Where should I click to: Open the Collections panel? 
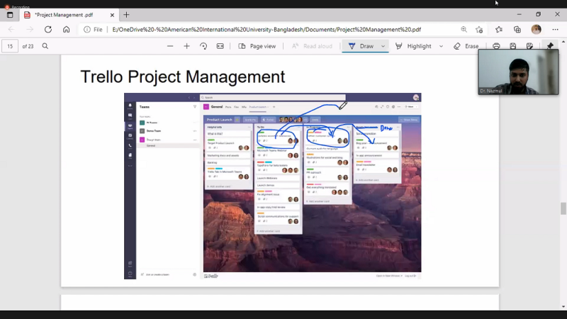tap(517, 30)
